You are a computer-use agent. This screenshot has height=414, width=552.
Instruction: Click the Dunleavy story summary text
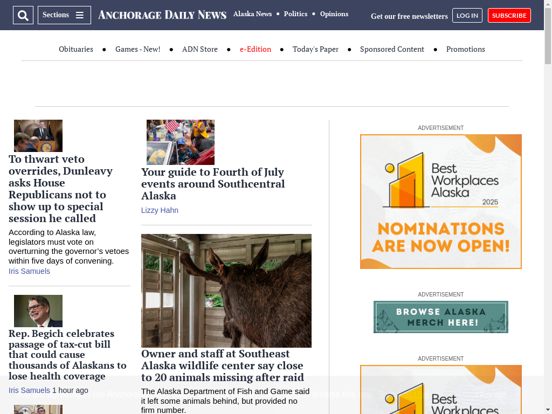(69, 247)
